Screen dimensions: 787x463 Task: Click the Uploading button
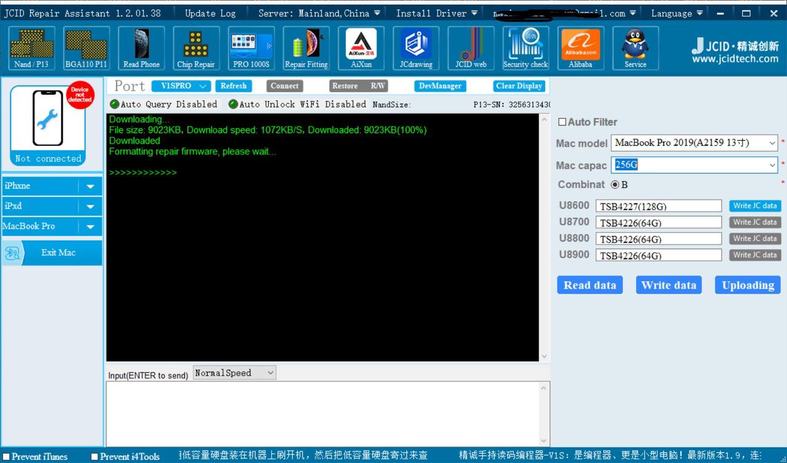[x=748, y=285]
